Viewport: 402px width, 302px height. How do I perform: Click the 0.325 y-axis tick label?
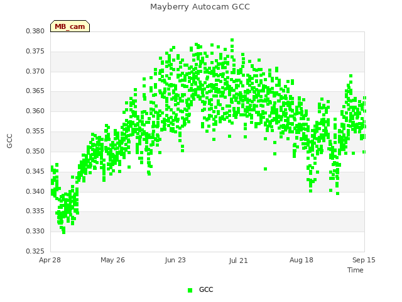tap(35, 251)
